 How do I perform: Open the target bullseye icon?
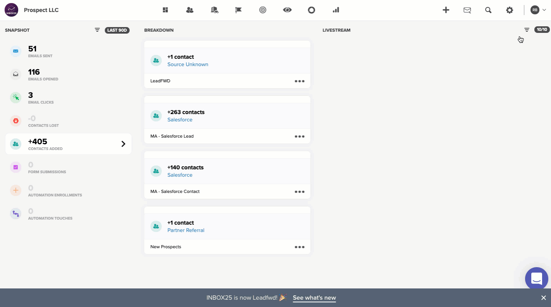click(x=263, y=10)
